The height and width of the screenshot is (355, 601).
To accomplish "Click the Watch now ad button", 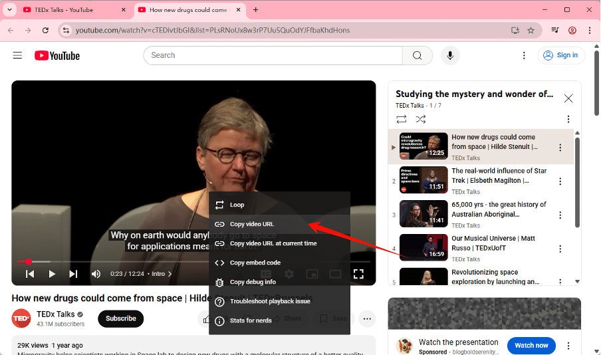I will (531, 346).
